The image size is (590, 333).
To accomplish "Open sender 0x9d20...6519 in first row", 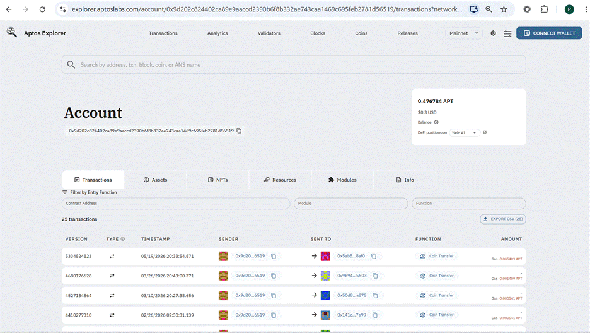I will [250, 256].
